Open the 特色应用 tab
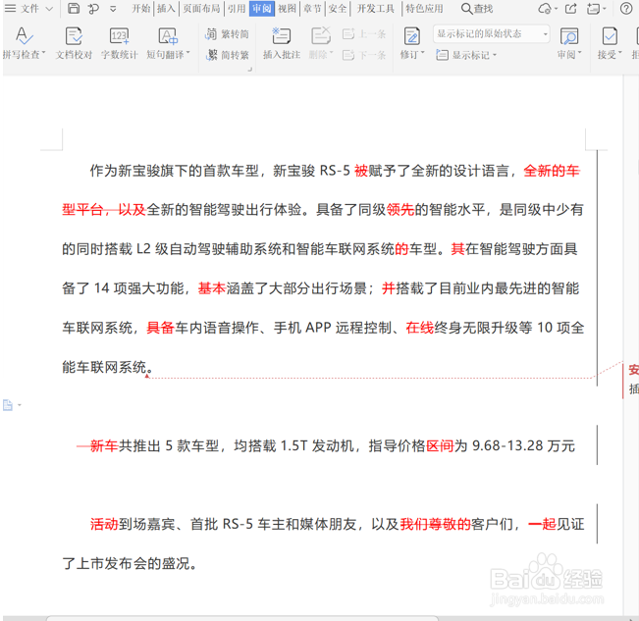Viewport: 639px width, 621px height. click(x=424, y=8)
